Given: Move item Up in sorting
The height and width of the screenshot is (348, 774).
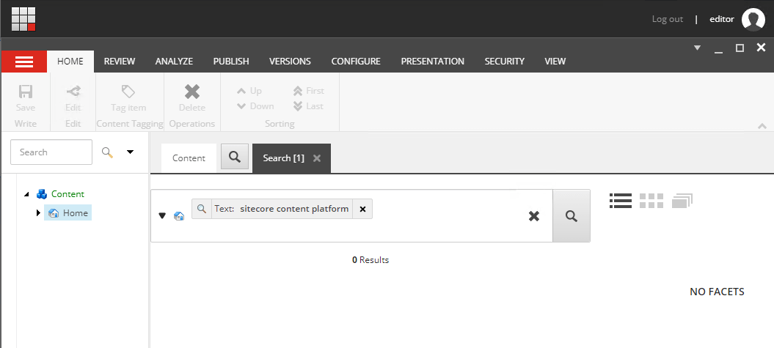Looking at the screenshot, I should pyautogui.click(x=249, y=91).
